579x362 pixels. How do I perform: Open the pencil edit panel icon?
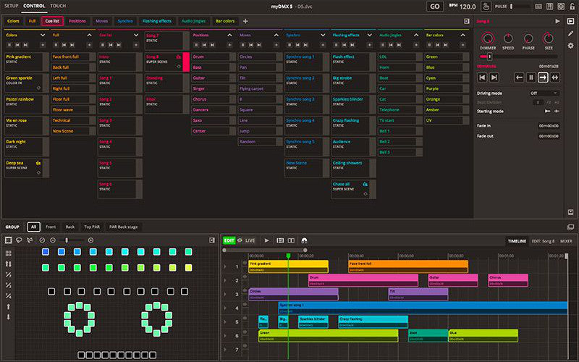pos(571,33)
